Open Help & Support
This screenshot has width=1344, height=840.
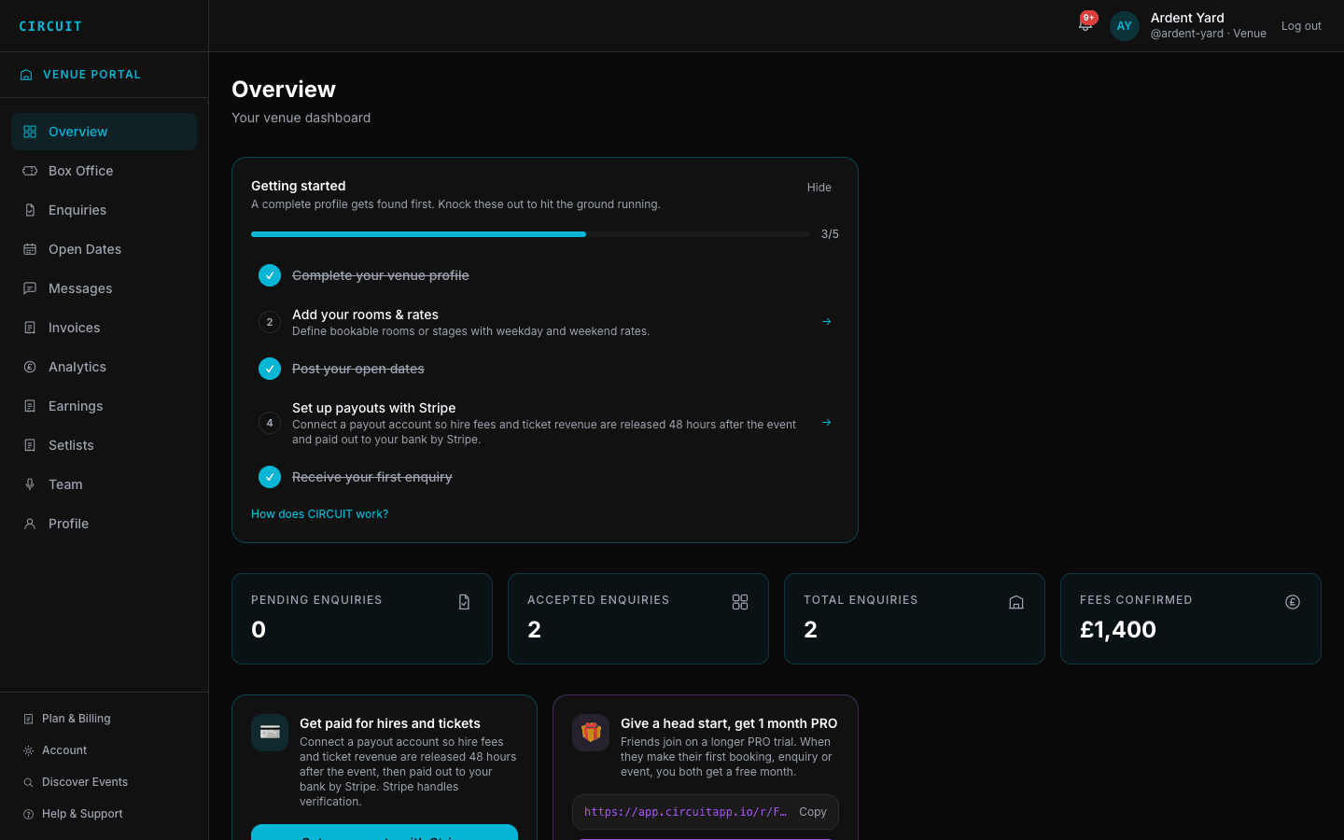(104, 814)
